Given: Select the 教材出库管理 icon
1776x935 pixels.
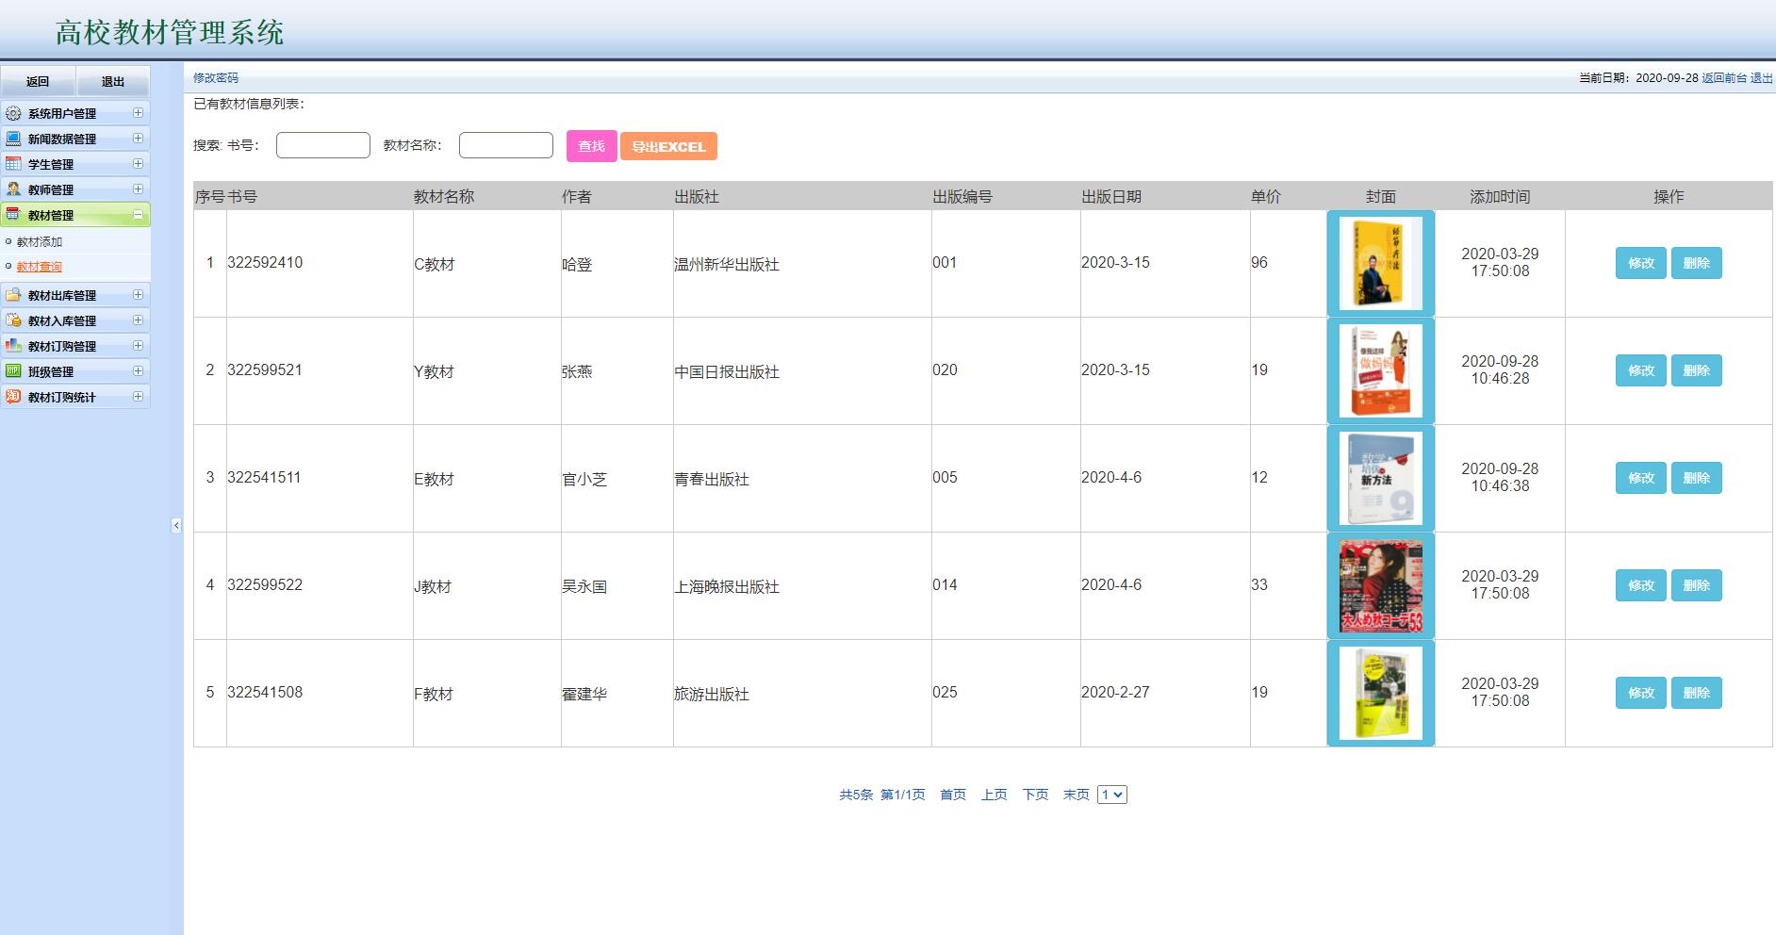Looking at the screenshot, I should point(13,295).
